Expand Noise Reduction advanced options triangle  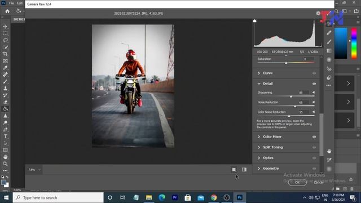(314, 102)
